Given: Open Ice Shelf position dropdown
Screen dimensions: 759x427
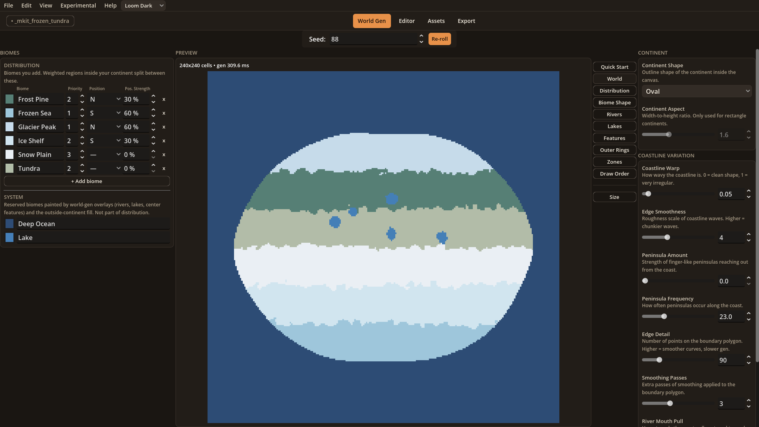Looking at the screenshot, I should (x=105, y=141).
